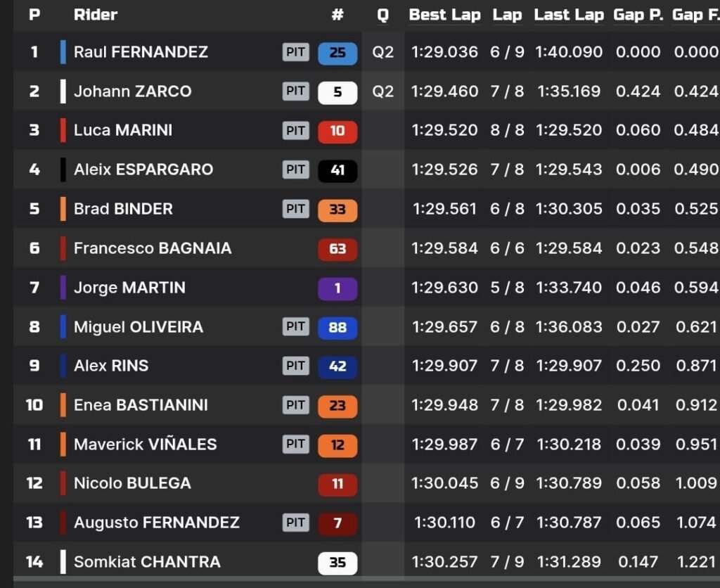Click the PIT badge beside Luca Marini
The image size is (720, 588).
296,131
